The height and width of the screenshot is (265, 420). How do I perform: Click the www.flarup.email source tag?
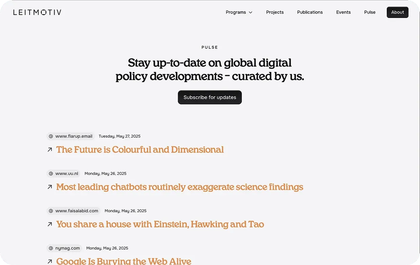tap(71, 136)
